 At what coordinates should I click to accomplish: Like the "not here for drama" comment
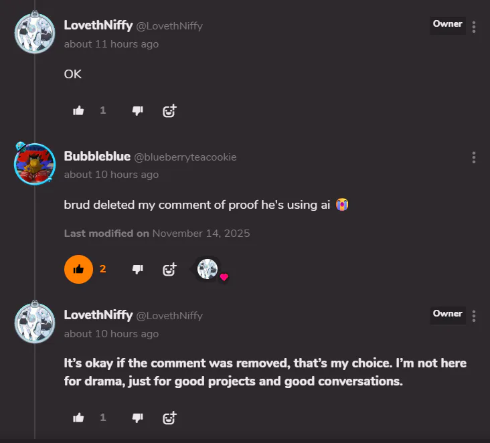point(78,418)
